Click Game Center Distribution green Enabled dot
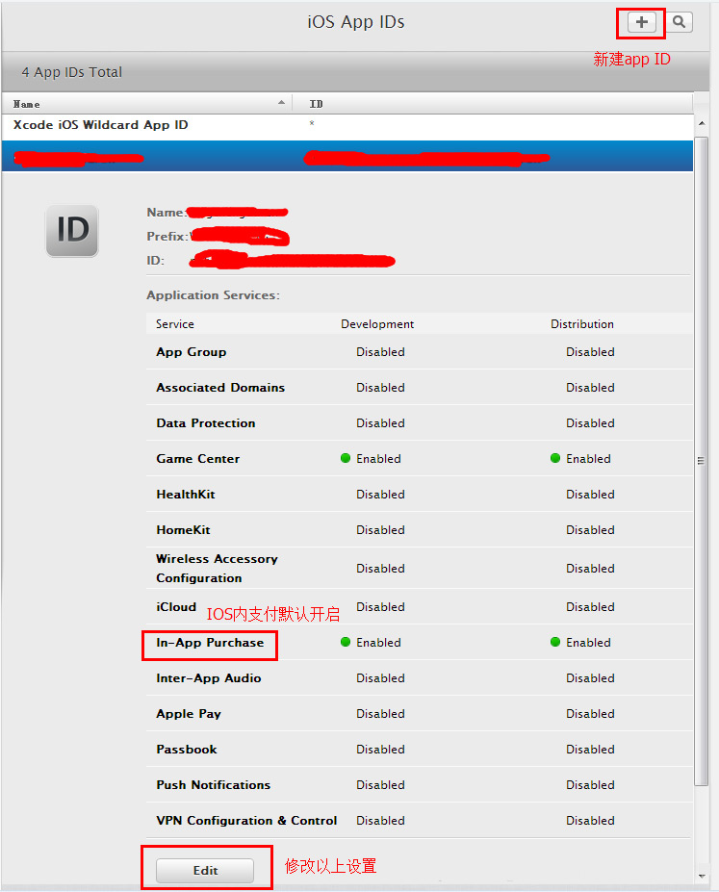Viewport: 719px width, 892px height. coord(555,458)
